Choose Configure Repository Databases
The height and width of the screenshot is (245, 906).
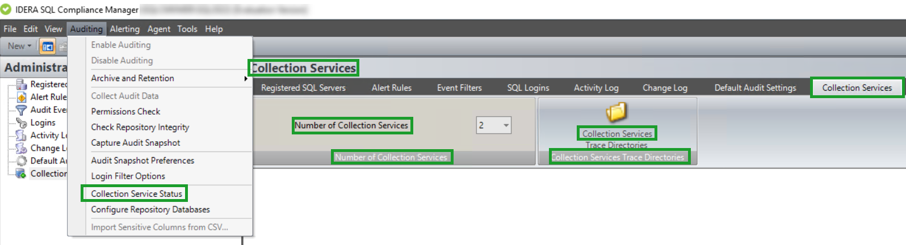pos(160,210)
